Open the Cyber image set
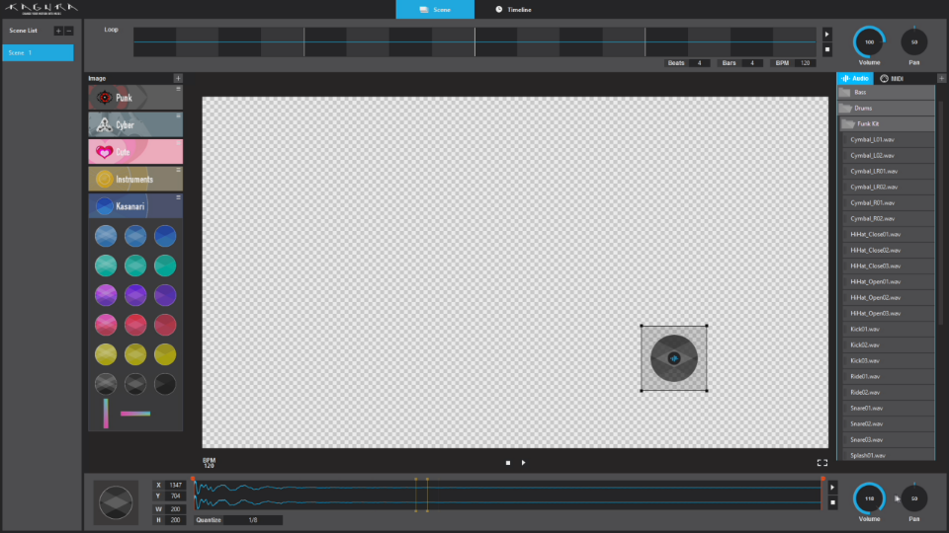 pos(135,124)
